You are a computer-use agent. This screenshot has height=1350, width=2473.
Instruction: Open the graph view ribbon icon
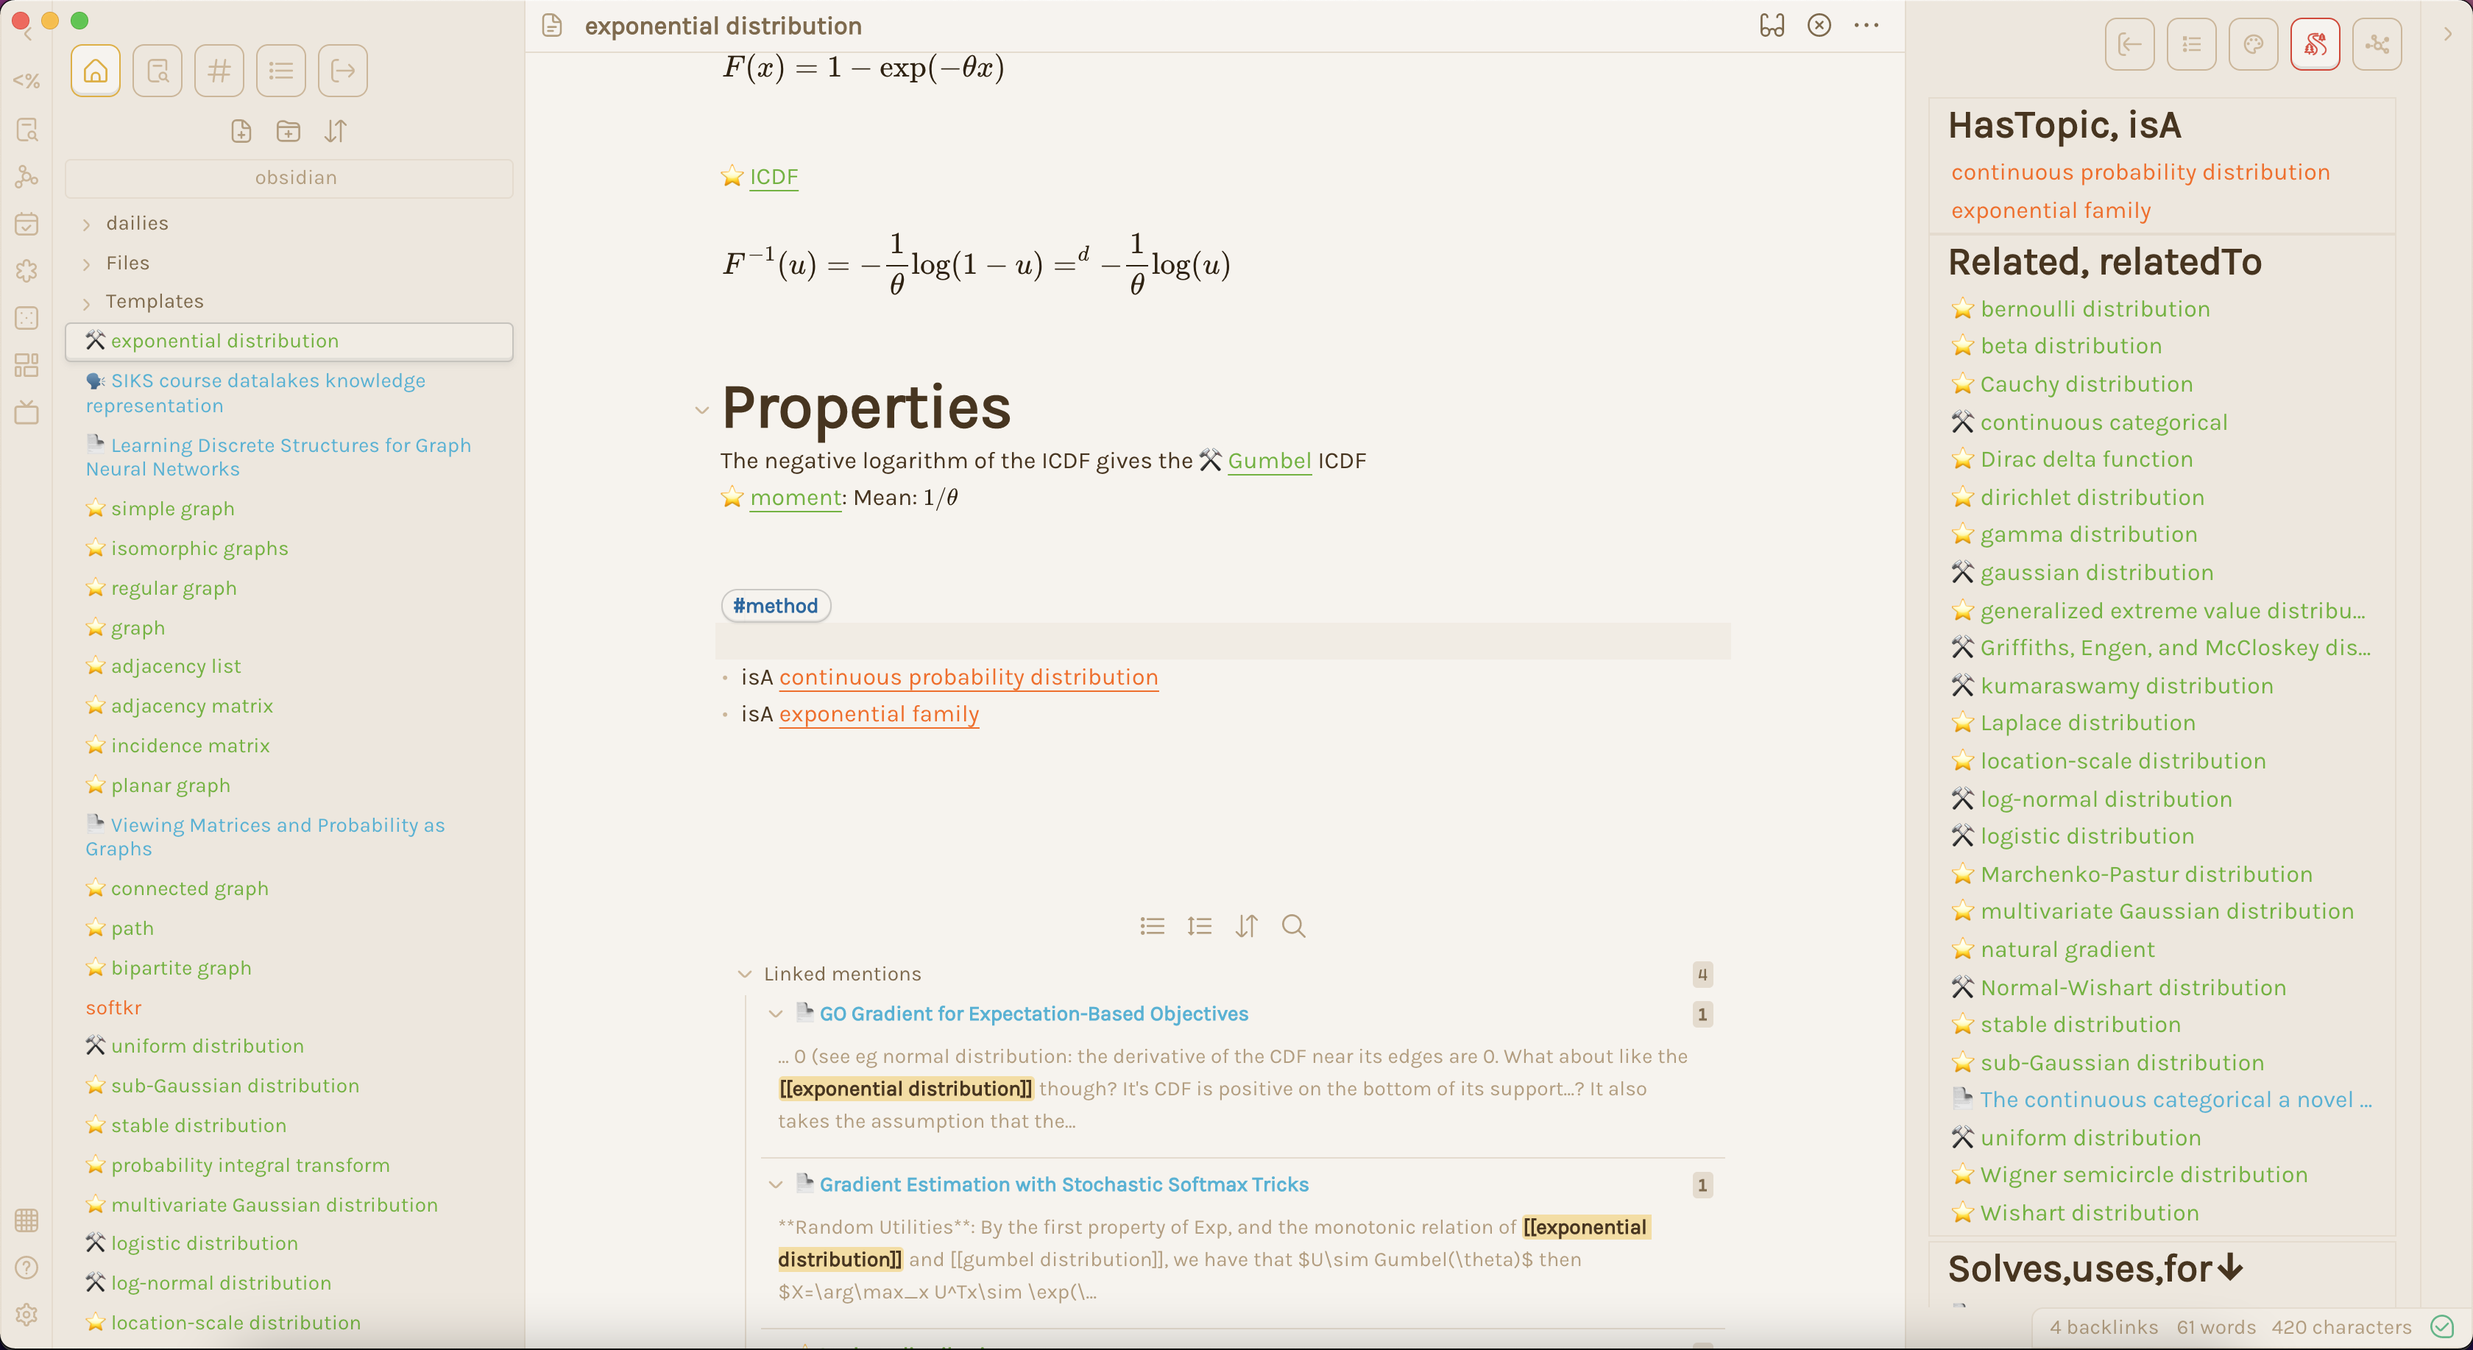tap(27, 177)
